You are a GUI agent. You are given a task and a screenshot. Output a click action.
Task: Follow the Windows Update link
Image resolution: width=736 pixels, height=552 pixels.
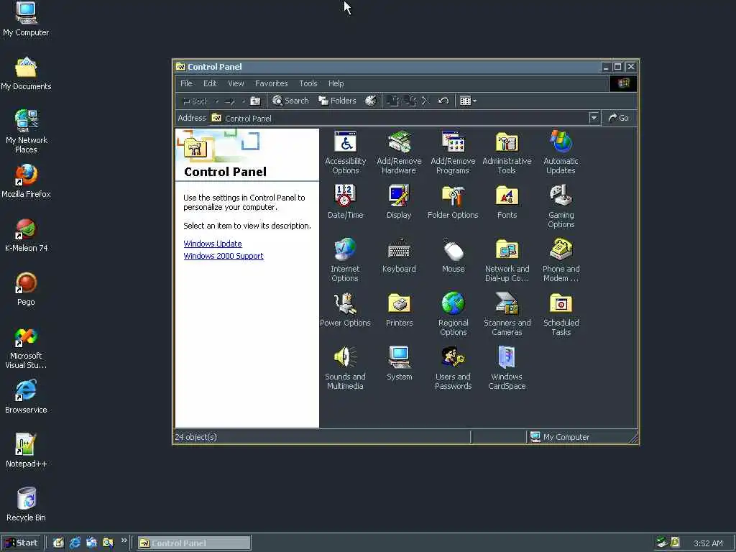tap(213, 244)
